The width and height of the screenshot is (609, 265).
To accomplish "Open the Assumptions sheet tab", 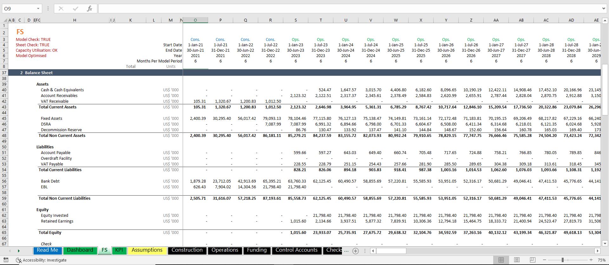I will pyautogui.click(x=147, y=250).
